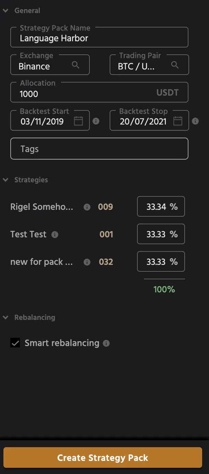The height and width of the screenshot is (474, 209).
Task: Show info for new for pack strategy
Action: tap(87, 262)
